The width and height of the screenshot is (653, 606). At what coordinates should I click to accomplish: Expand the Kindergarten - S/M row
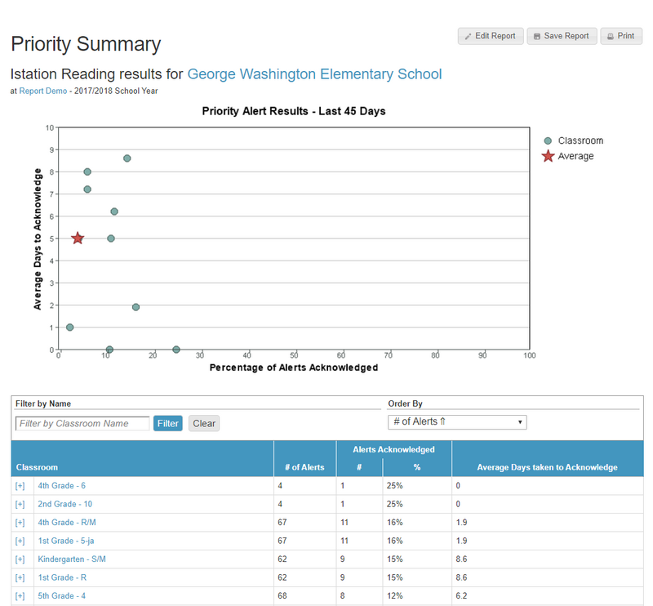[x=20, y=559]
